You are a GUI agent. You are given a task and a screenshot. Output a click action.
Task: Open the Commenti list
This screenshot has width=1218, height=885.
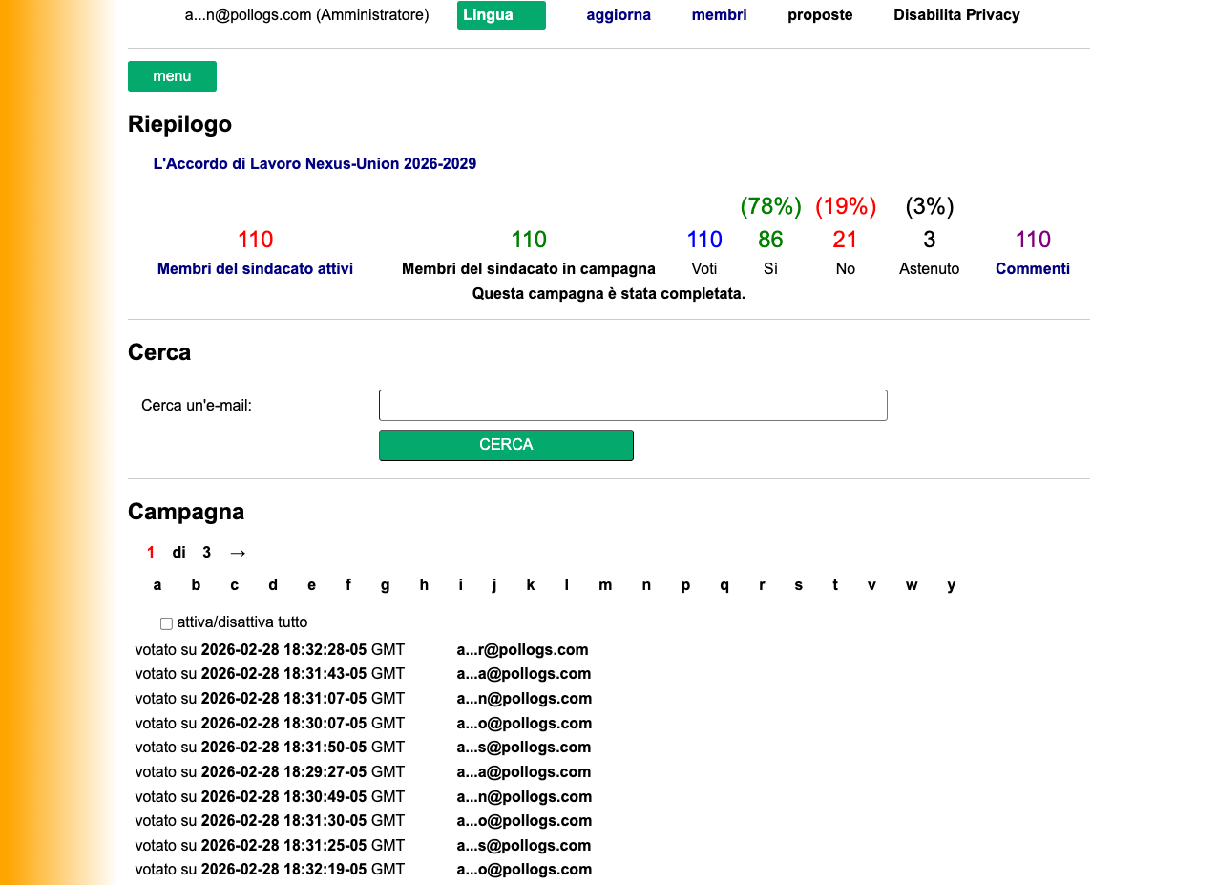click(x=1033, y=268)
